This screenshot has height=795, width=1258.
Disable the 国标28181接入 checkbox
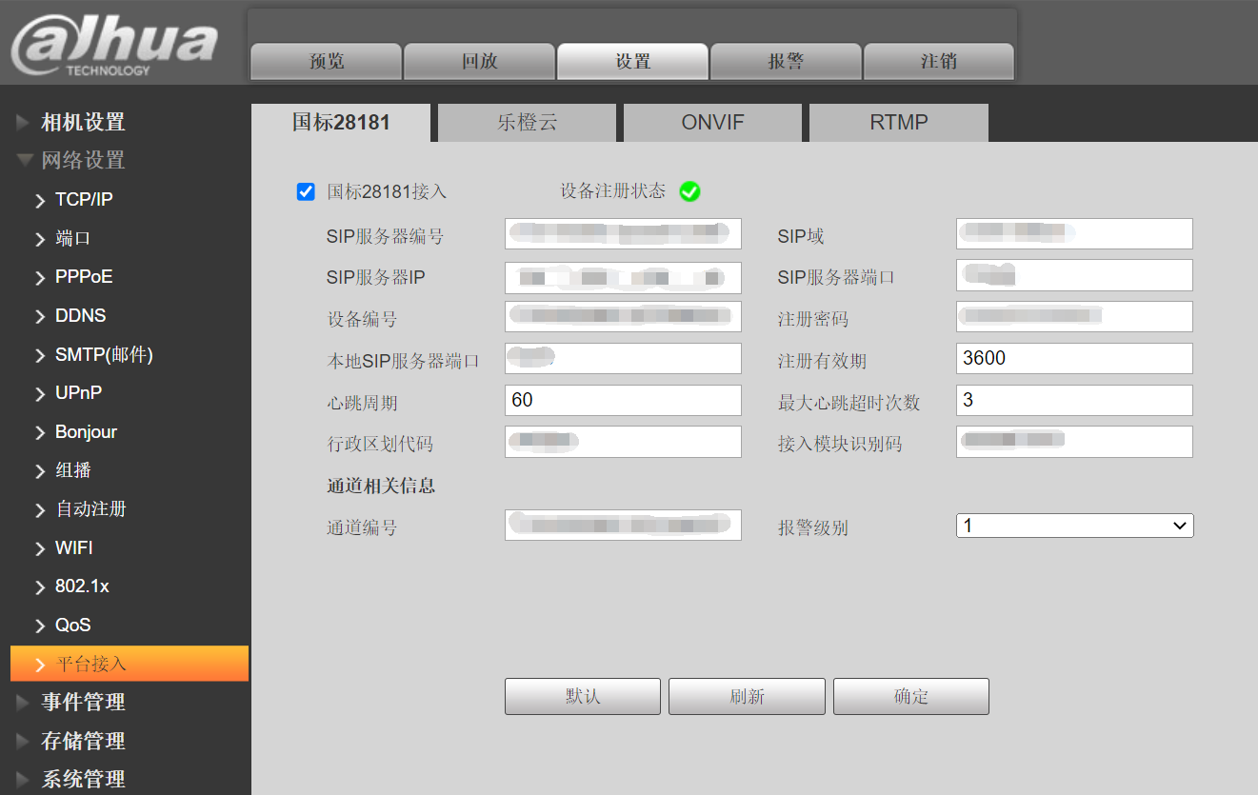click(x=305, y=191)
